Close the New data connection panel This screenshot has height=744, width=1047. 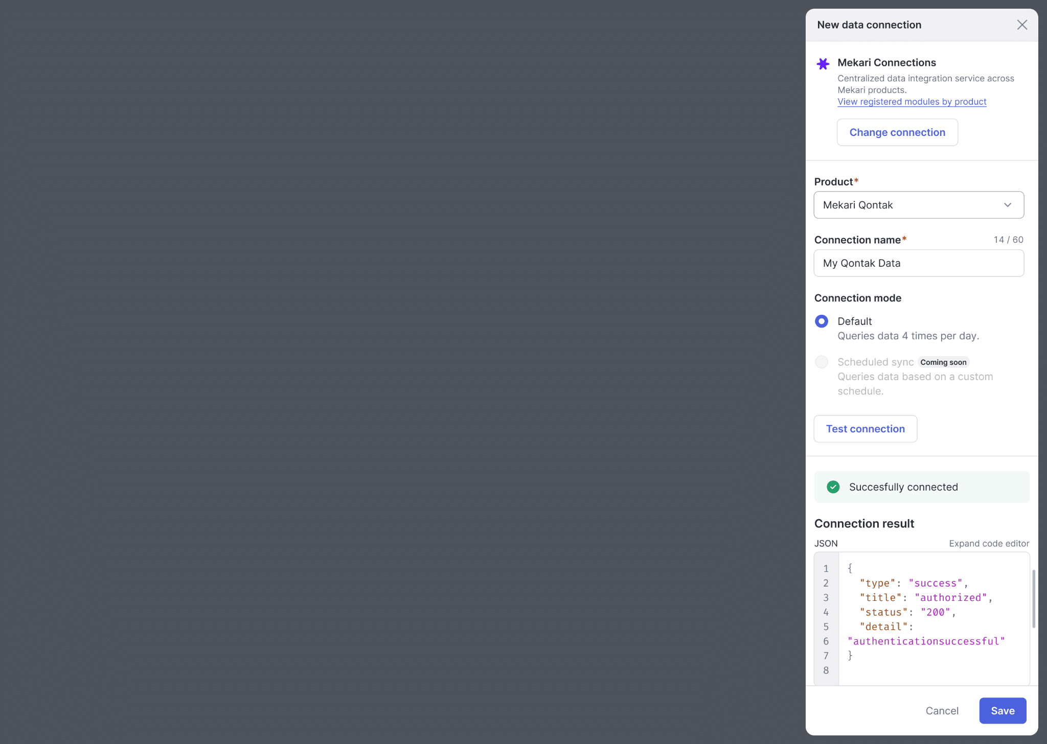pyautogui.click(x=1022, y=25)
